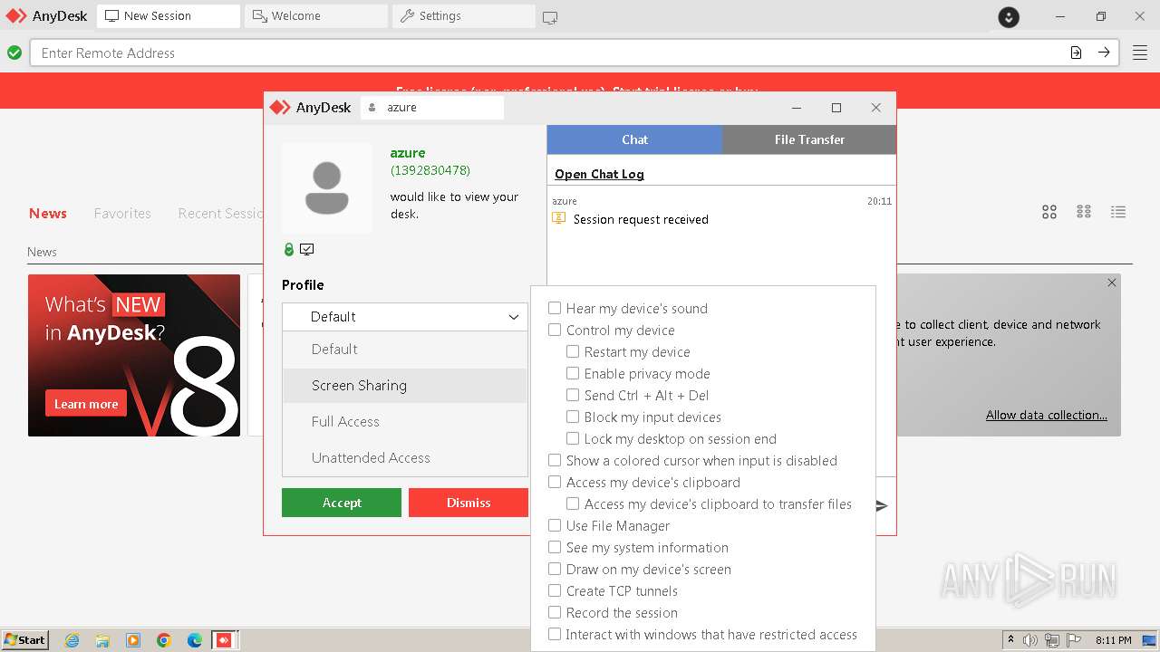1160x652 pixels.
Task: Open the media player taskbar icon
Action: click(x=133, y=640)
